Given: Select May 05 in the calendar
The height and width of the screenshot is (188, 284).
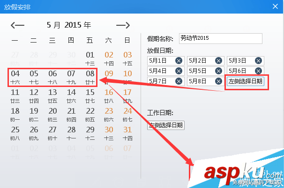Looking at the screenshot, I should point(34,77).
